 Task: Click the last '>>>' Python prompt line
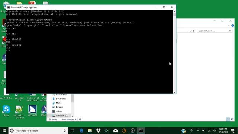pos(8,51)
